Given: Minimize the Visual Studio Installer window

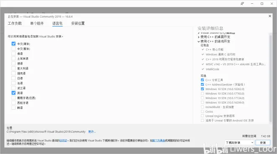Looking at the screenshot, I should 252,3.
